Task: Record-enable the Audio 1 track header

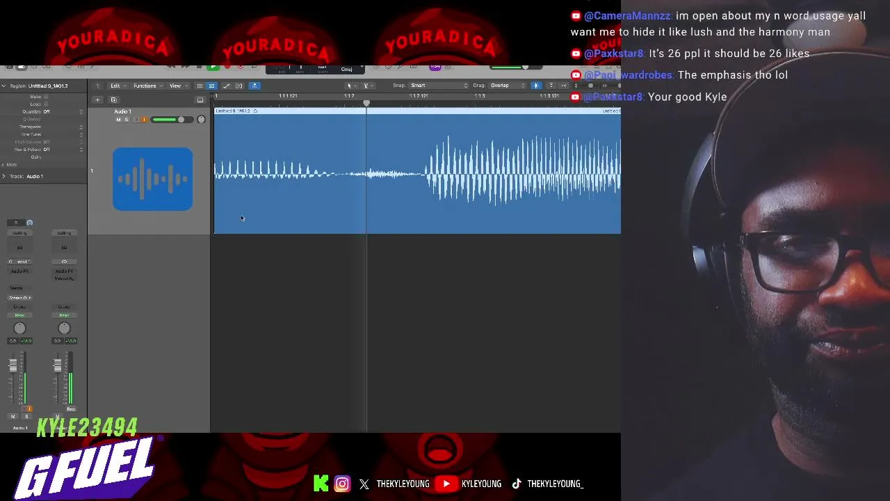Action: 136,120
